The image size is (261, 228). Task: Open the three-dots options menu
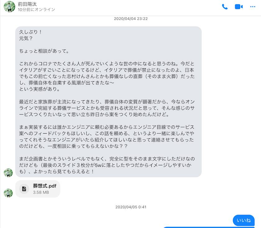click(253, 7)
